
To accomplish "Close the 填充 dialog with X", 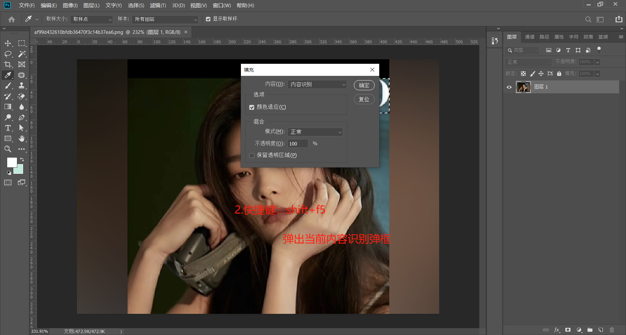I will pos(372,70).
